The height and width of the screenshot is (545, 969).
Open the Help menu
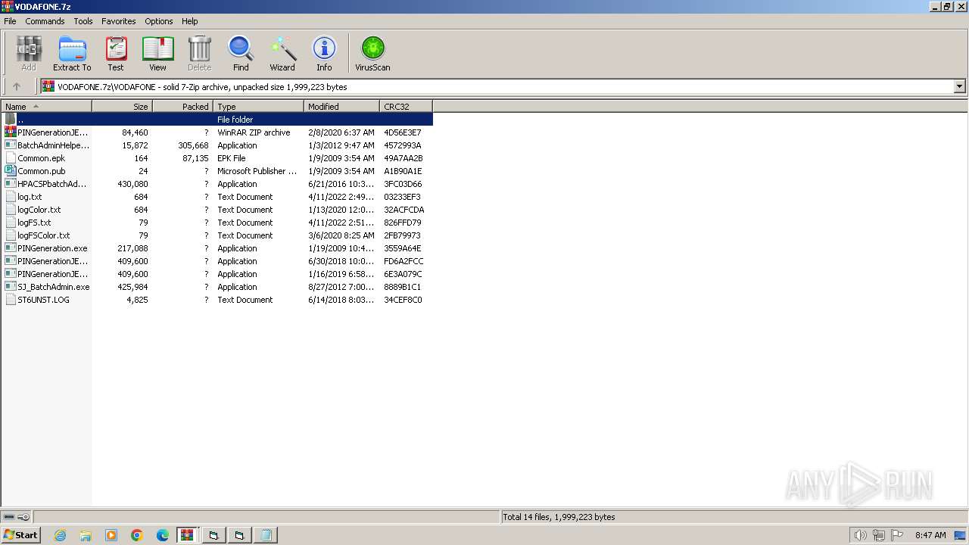(x=190, y=21)
